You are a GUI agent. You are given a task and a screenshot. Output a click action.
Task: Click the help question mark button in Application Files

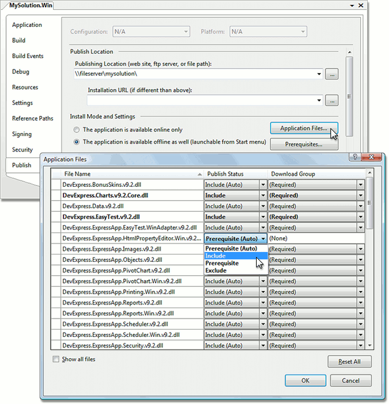(x=355, y=157)
